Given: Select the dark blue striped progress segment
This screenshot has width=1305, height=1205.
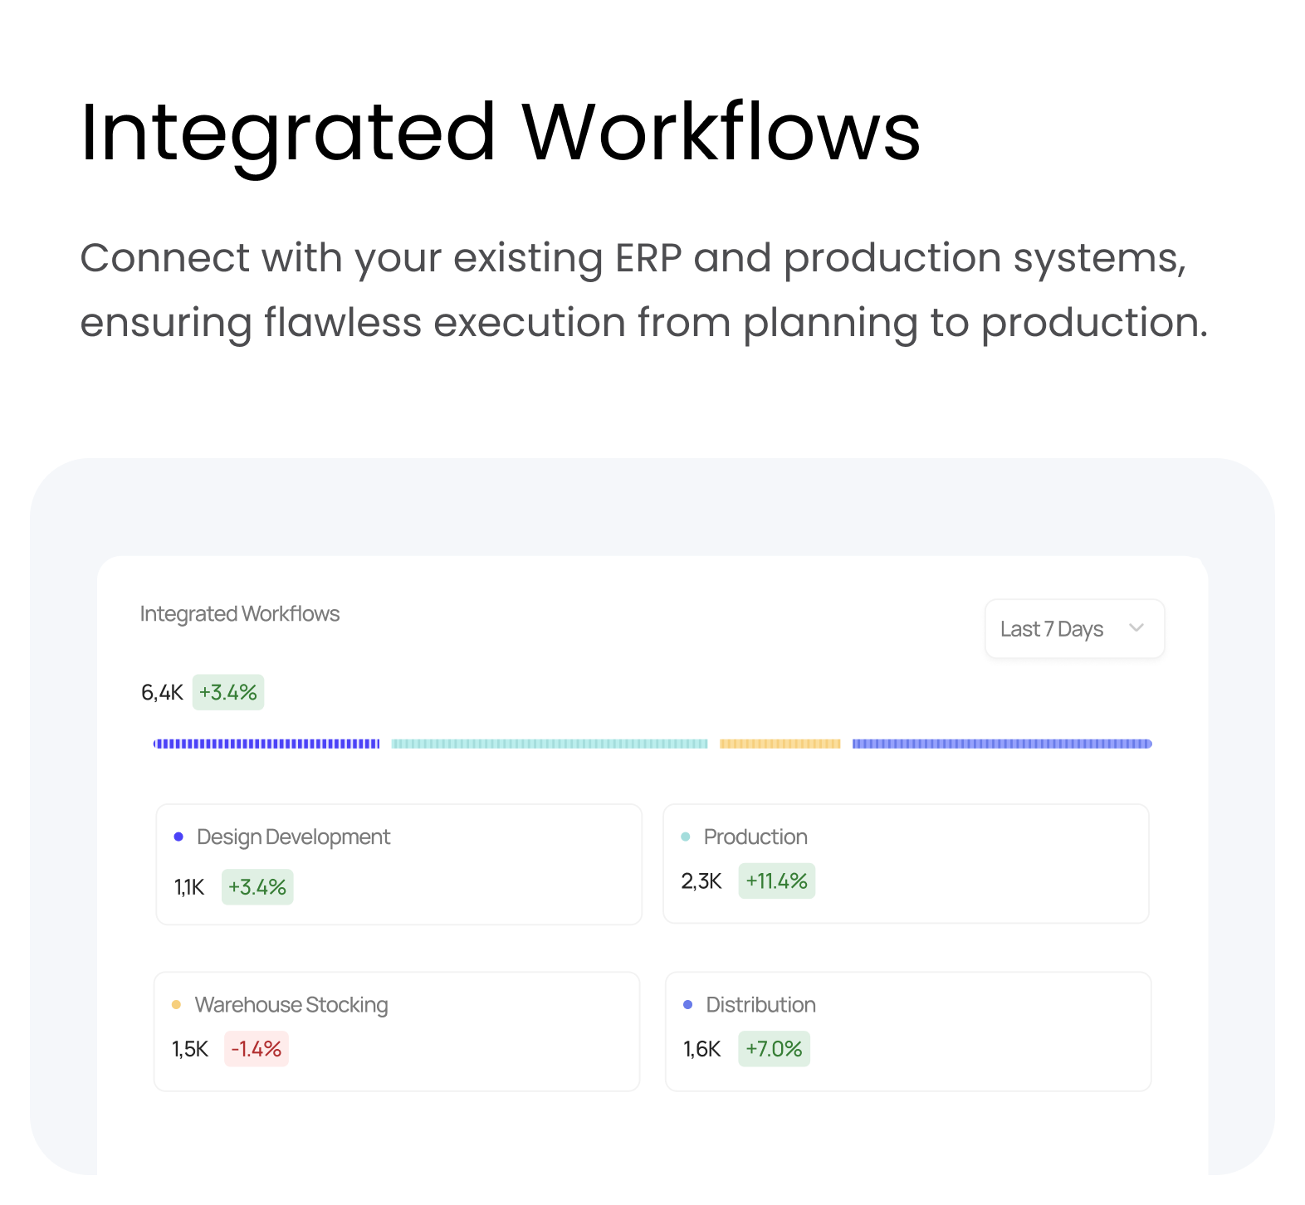Looking at the screenshot, I should tap(266, 744).
